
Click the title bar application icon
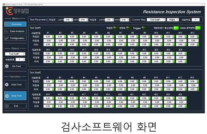(4, 5)
